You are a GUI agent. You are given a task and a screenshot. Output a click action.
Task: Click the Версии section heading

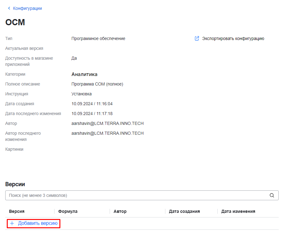[x=15, y=184]
